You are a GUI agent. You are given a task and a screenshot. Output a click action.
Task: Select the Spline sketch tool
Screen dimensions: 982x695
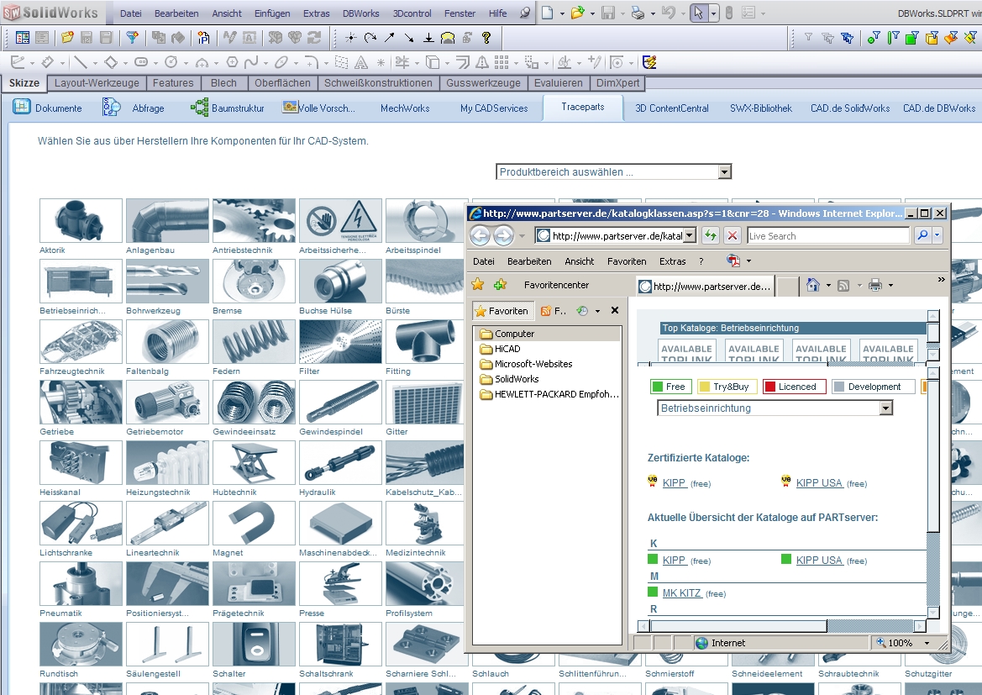(x=251, y=62)
